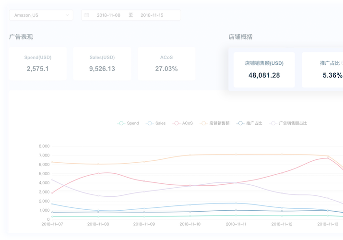
Task: Click ACoS data point at 2018-11-08
Action: click(x=98, y=173)
